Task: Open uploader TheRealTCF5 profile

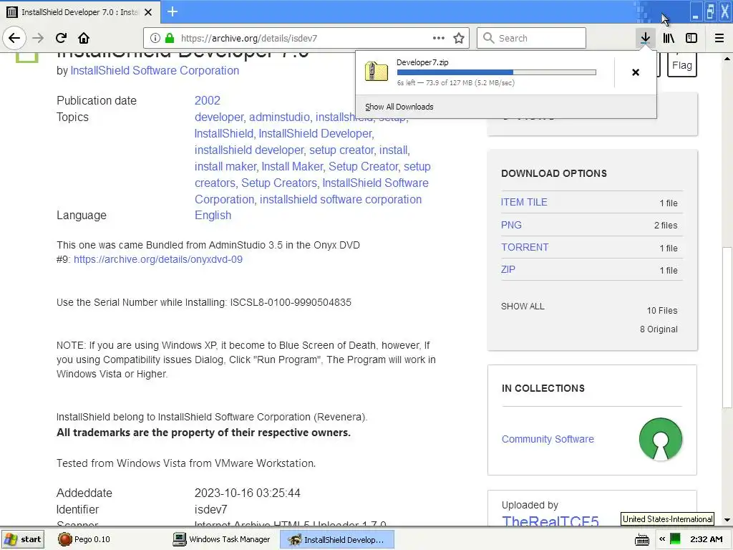Action: pyautogui.click(x=550, y=520)
